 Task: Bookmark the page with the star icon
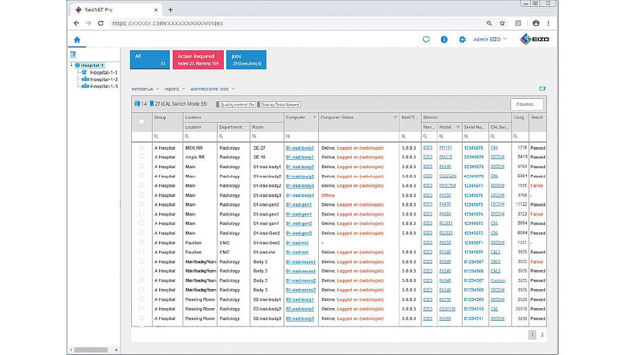(x=502, y=23)
